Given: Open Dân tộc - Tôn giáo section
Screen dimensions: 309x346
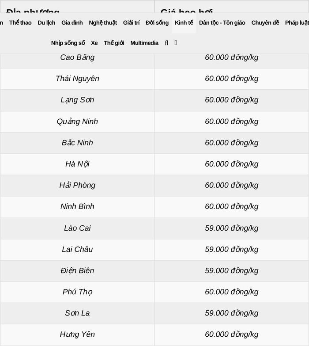Looking at the screenshot, I should pyautogui.click(x=222, y=23).
